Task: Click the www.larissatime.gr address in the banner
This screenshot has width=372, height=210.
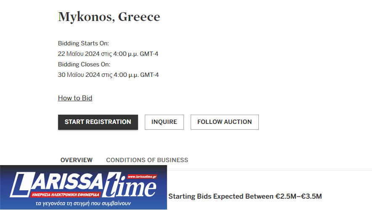Action: pos(142,177)
